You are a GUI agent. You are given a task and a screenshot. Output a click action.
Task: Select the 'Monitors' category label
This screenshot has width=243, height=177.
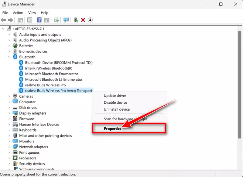(x=27, y=141)
